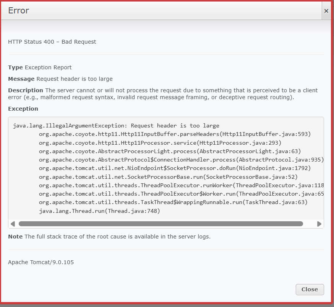Click the HTTP Status 400 – Bad Request heading

52,42
